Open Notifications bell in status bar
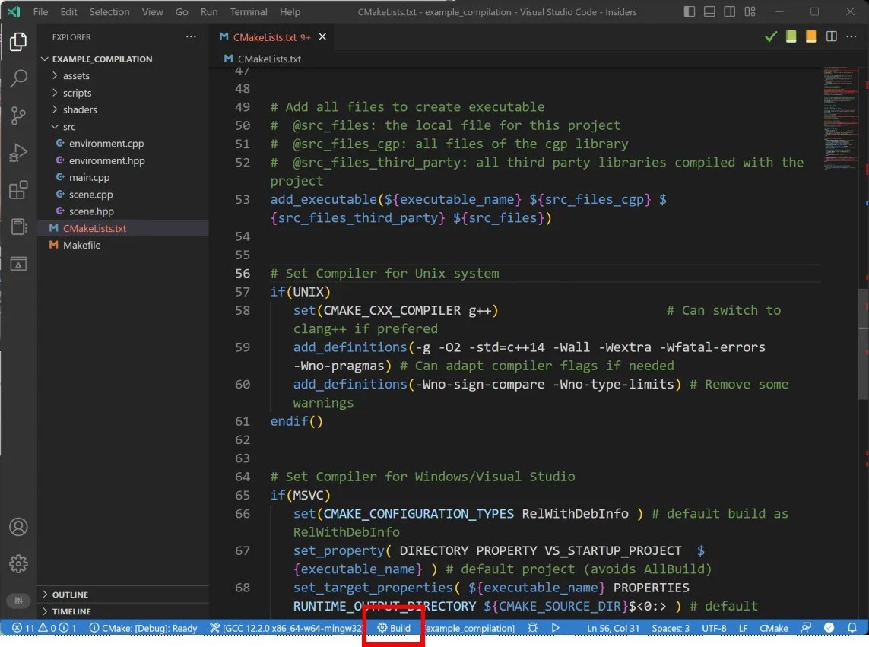 [852, 627]
